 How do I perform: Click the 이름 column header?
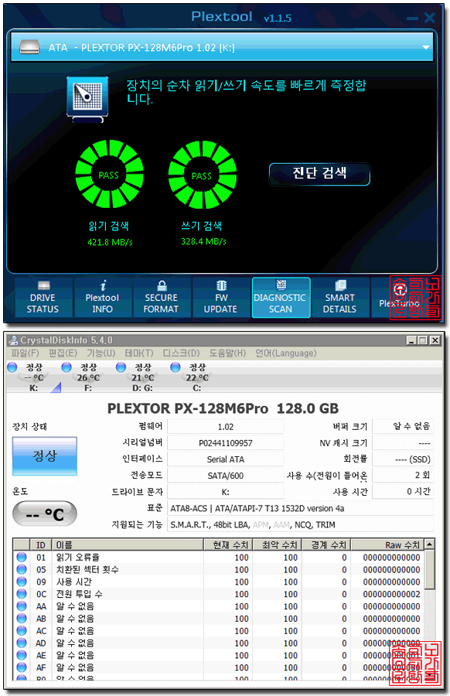coord(128,544)
